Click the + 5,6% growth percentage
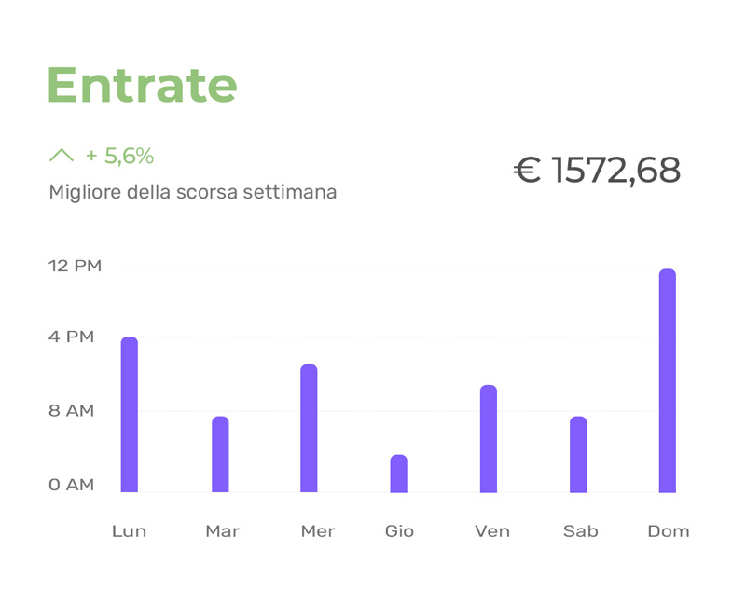Screen dimensions: 746x591 point(119,156)
